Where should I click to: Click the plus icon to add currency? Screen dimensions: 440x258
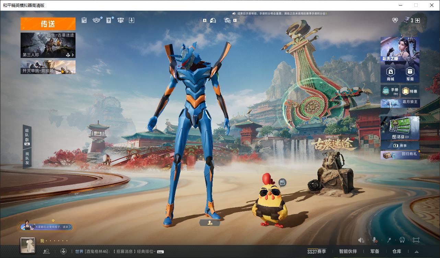coord(417,21)
